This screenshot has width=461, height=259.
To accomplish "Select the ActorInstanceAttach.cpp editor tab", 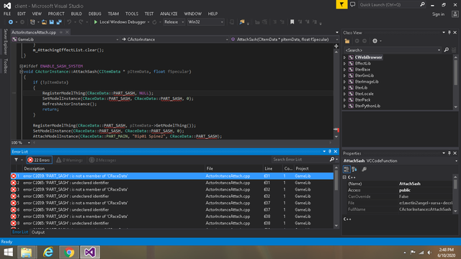I will click(34, 32).
